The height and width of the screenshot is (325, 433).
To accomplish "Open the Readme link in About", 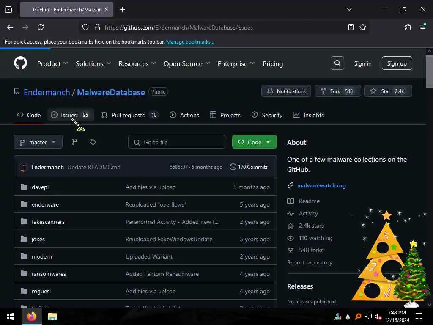I will 309,201.
